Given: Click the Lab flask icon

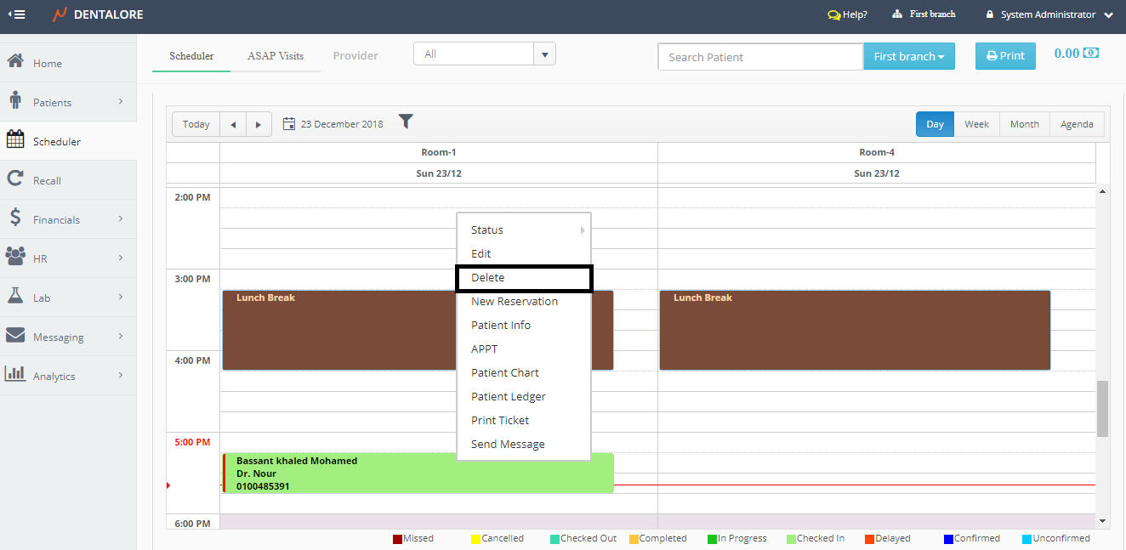Looking at the screenshot, I should pos(14,297).
